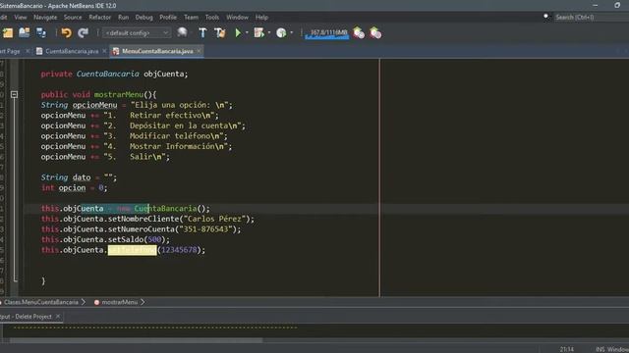Open the Debug Project dropdown arrow

pyautogui.click(x=268, y=32)
